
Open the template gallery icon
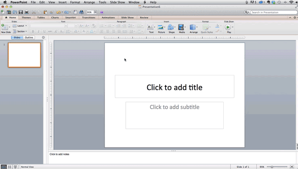tap(9, 12)
